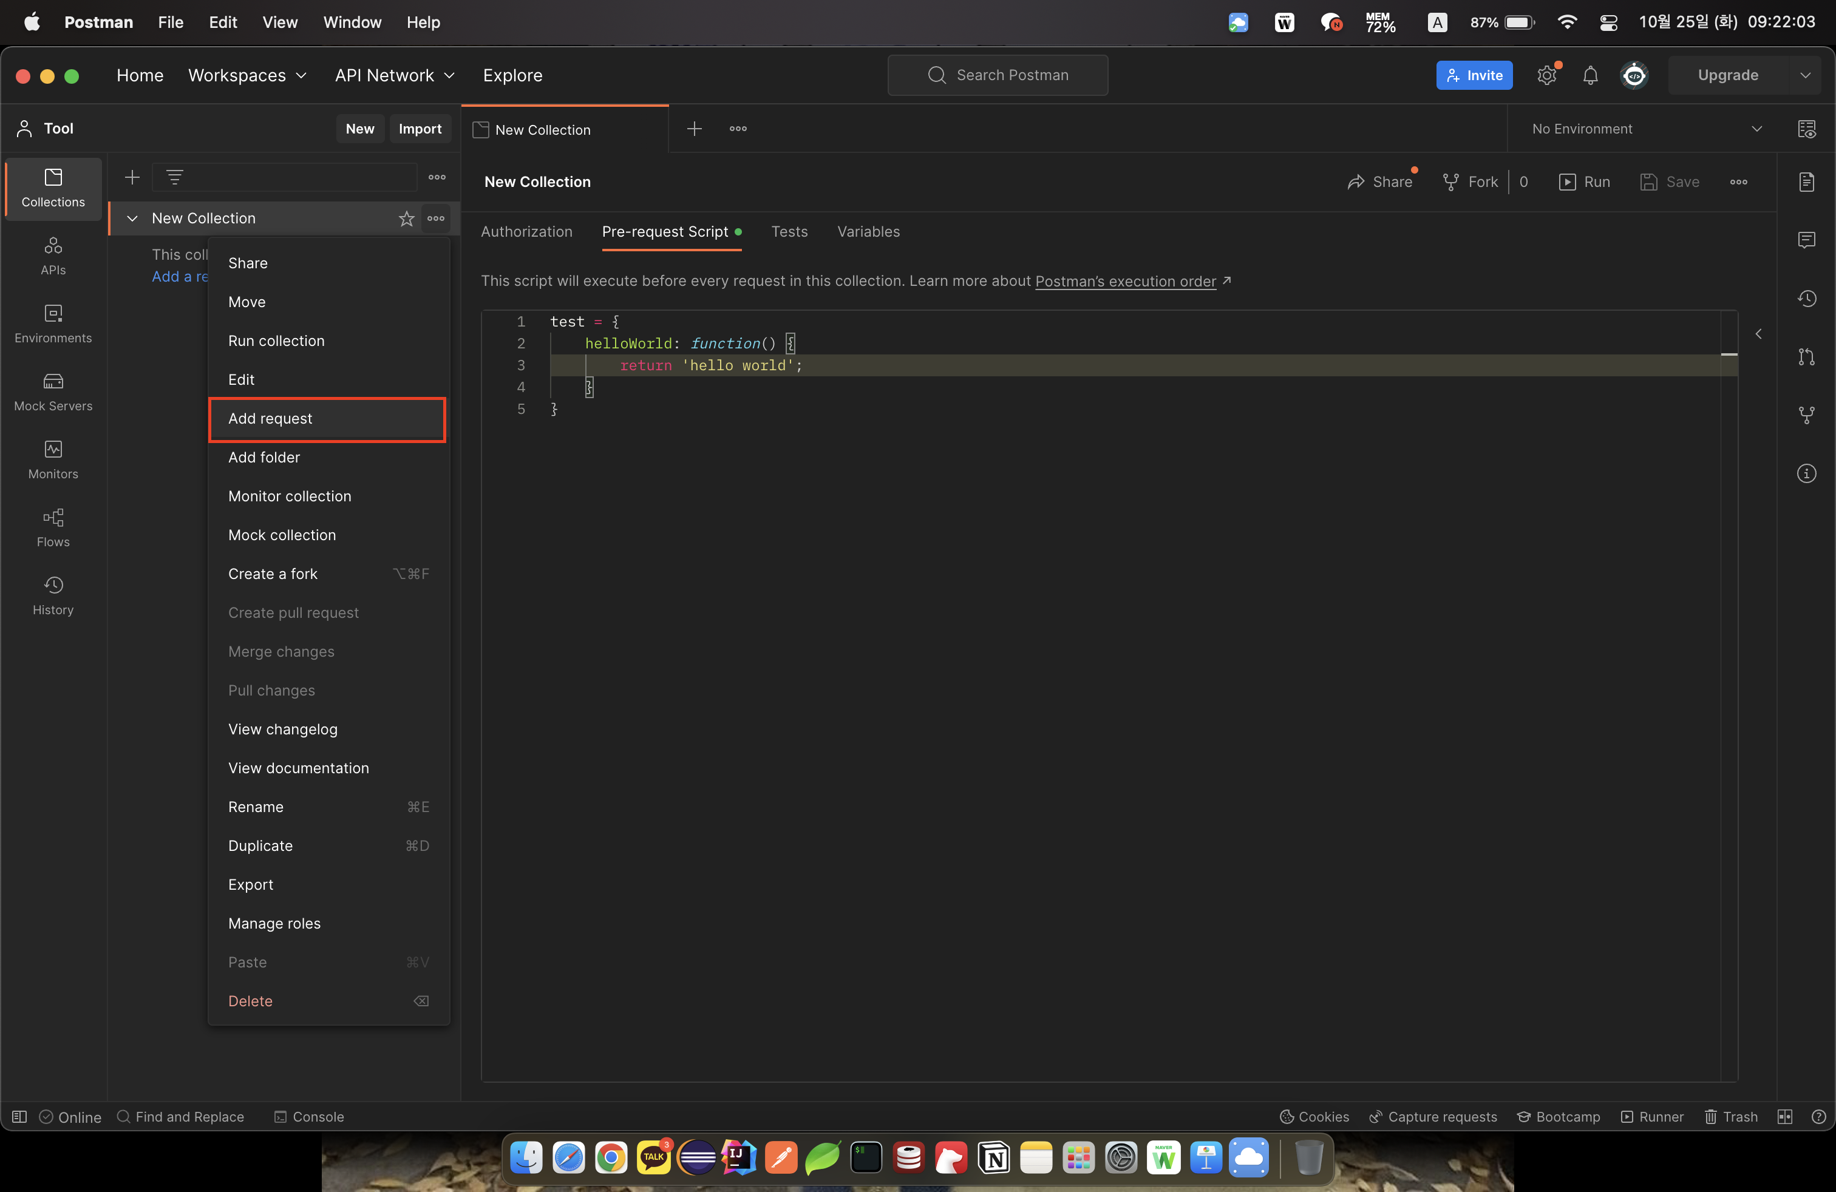Toggle two-pane view in status bar
1836x1192 pixels.
[1784, 1117]
